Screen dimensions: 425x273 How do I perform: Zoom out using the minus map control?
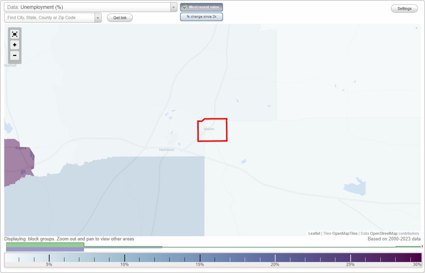click(15, 56)
